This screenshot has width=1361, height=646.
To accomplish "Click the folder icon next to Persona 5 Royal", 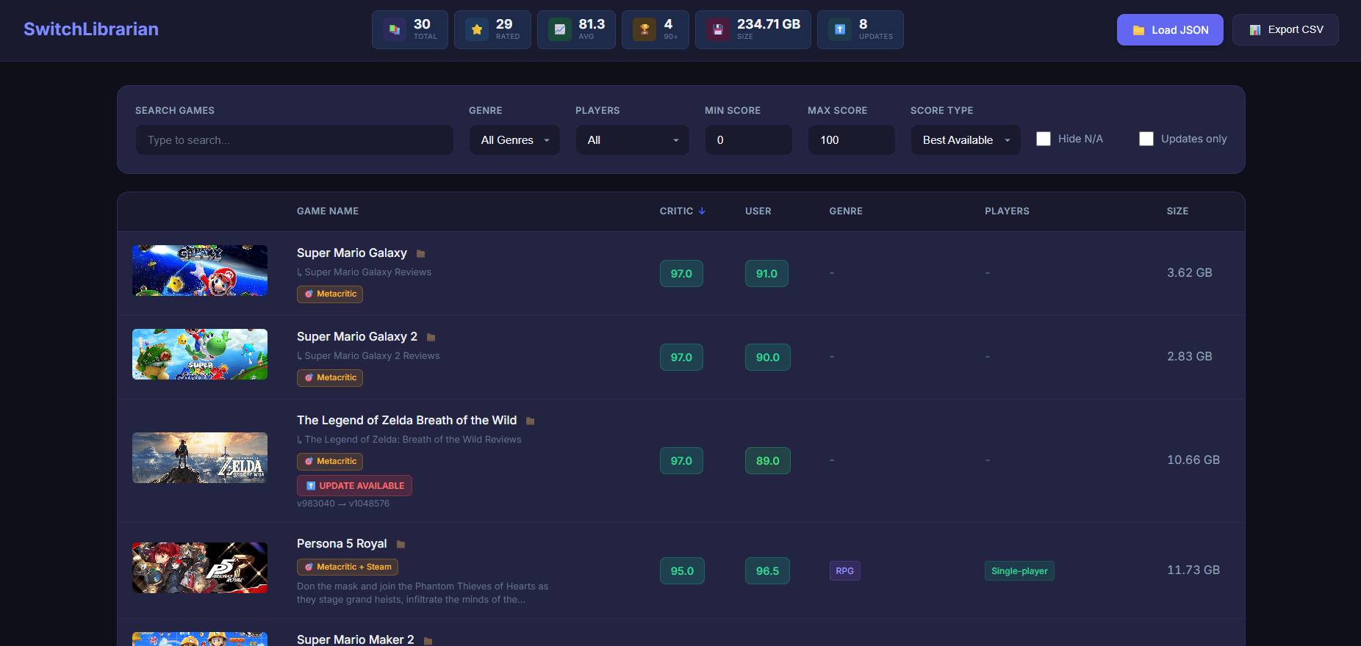I will pos(401,545).
